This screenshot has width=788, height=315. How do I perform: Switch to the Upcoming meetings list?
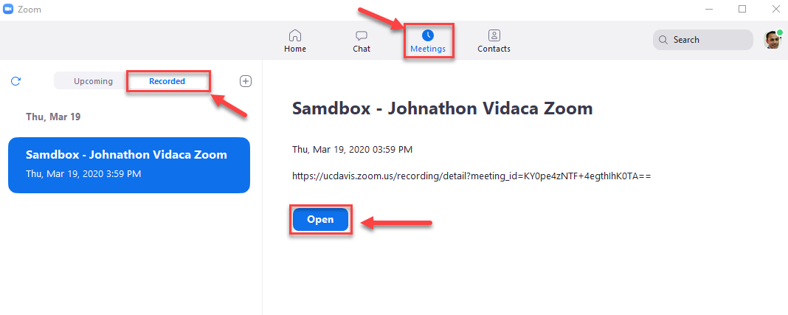click(93, 81)
